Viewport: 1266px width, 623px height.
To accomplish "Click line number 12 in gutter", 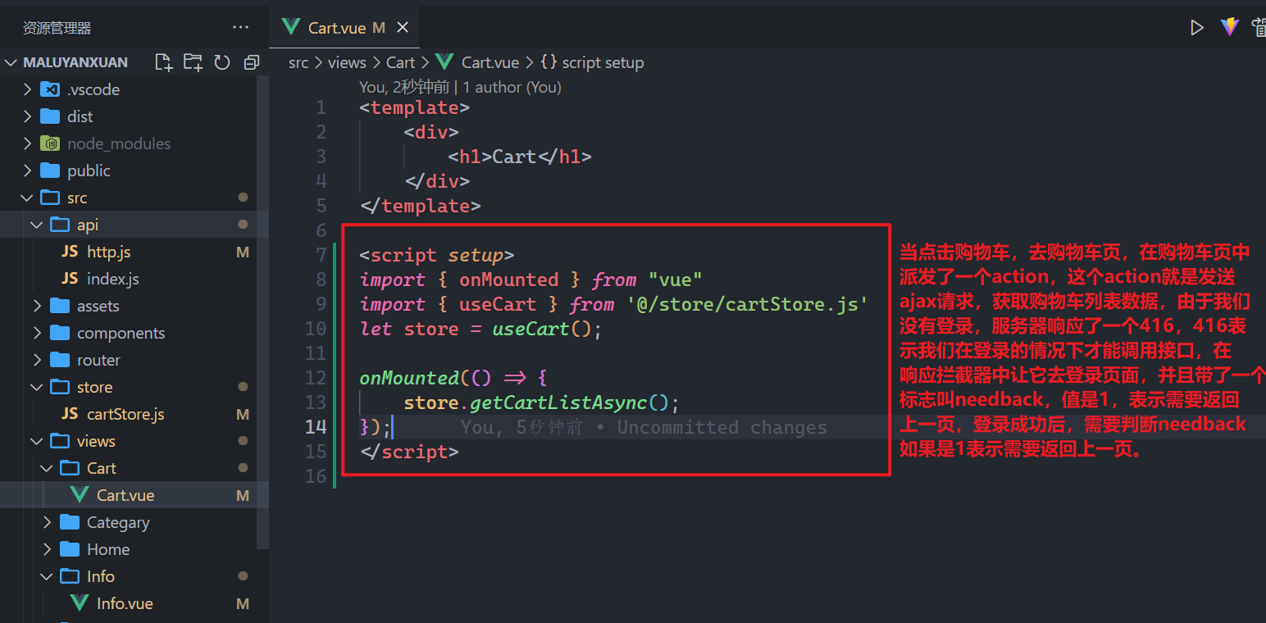I will point(316,378).
